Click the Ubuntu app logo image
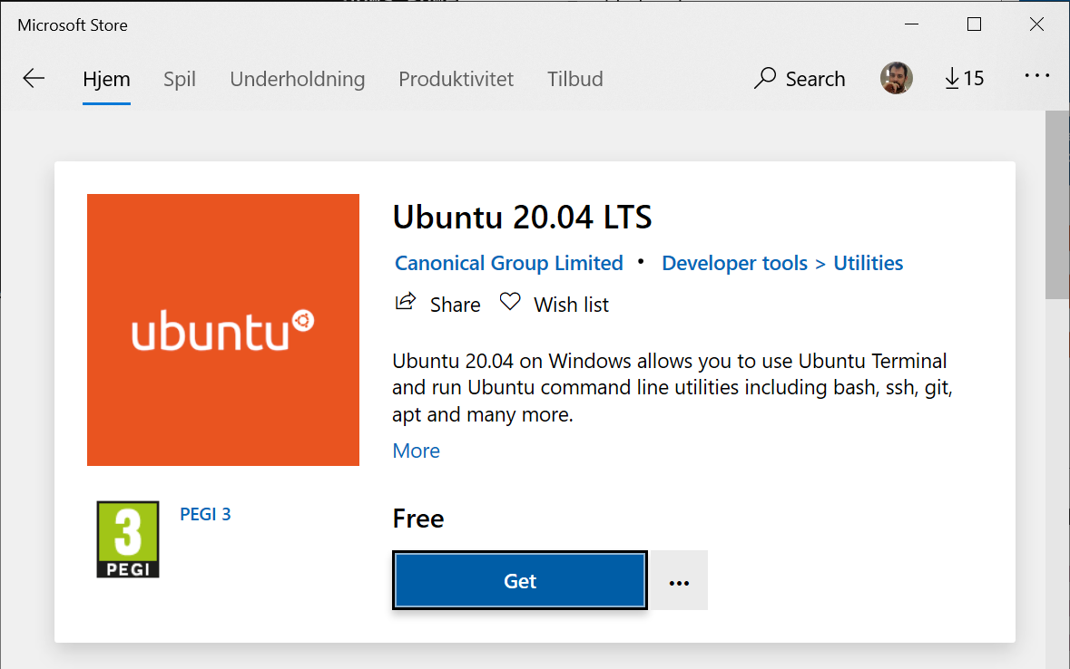This screenshot has width=1070, height=669. 223,330
